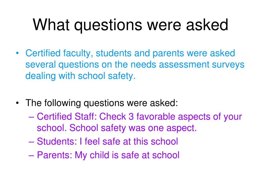
Task: Click the dash before 'Students'
Action: pos(31,142)
